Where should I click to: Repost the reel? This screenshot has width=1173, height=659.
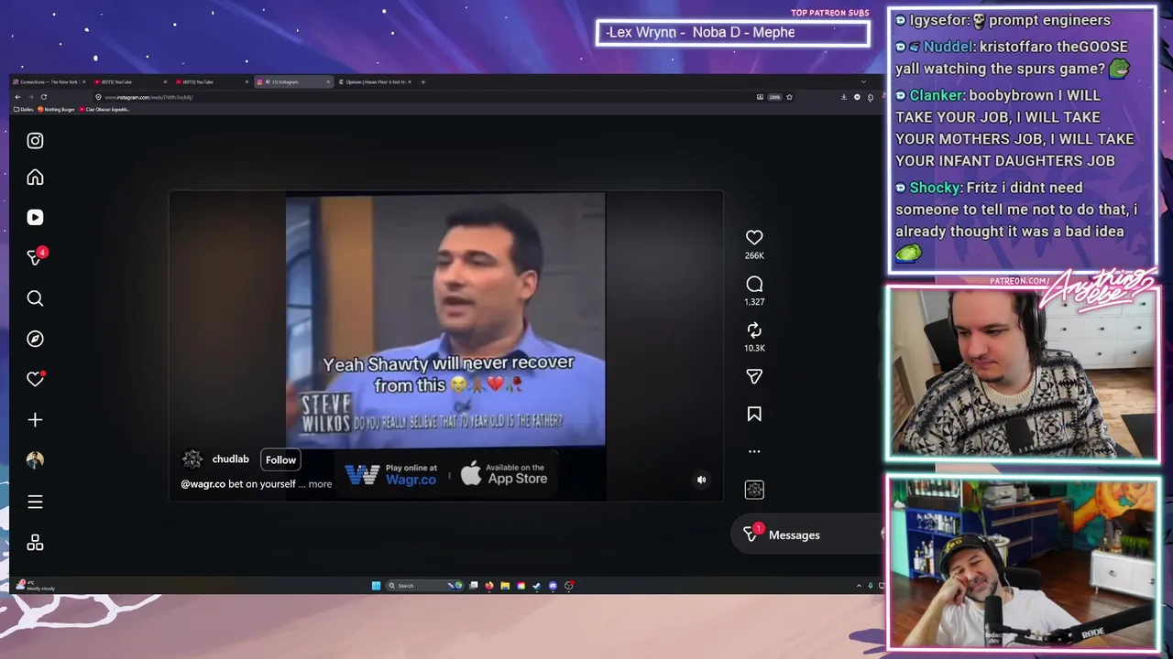tap(754, 330)
